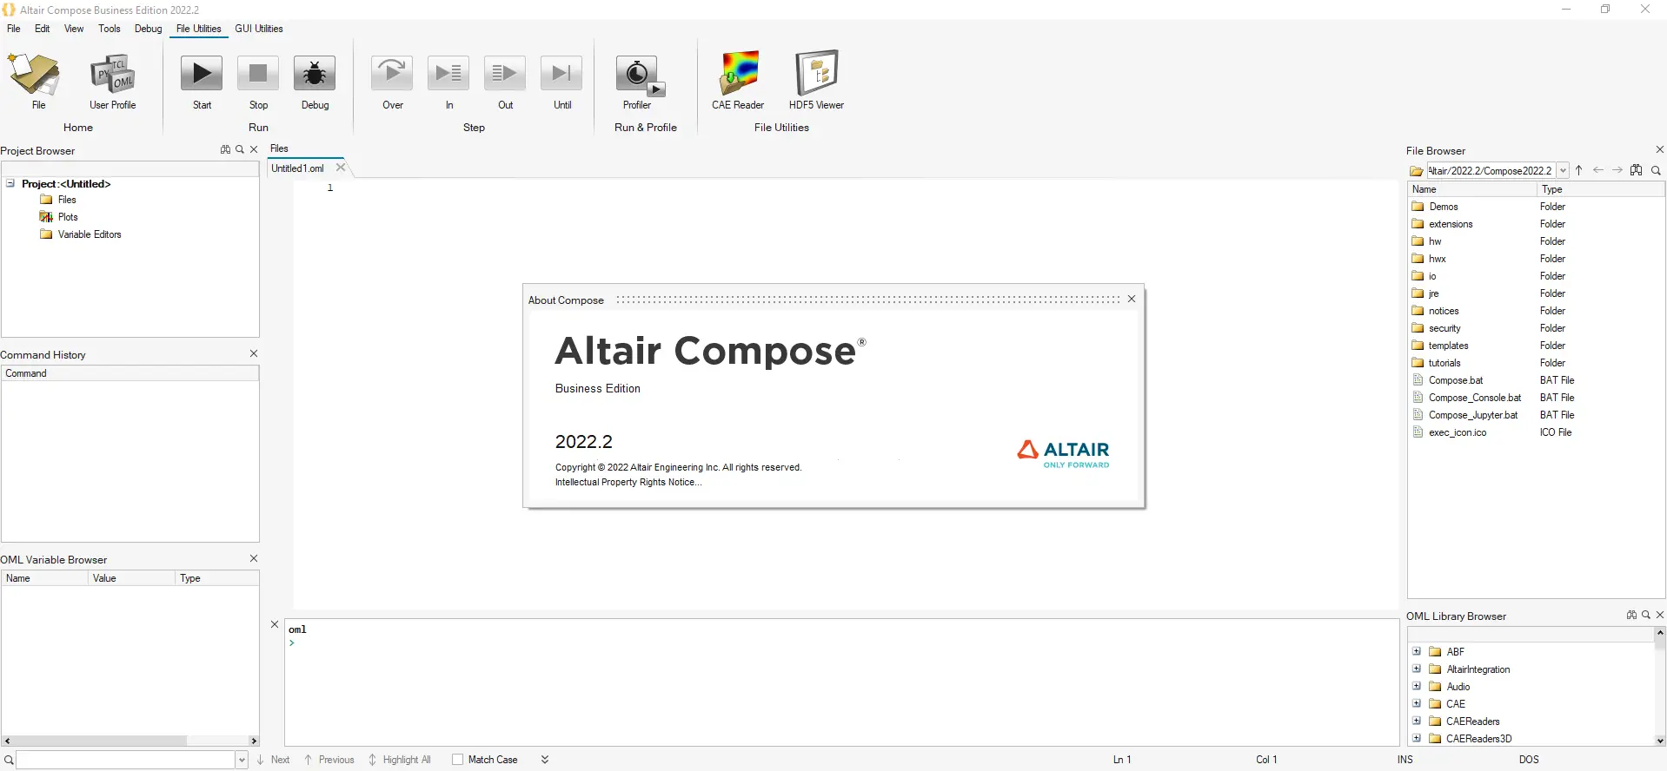Expand the CAEReaders library folder
This screenshot has width=1667, height=771.
tap(1417, 721)
